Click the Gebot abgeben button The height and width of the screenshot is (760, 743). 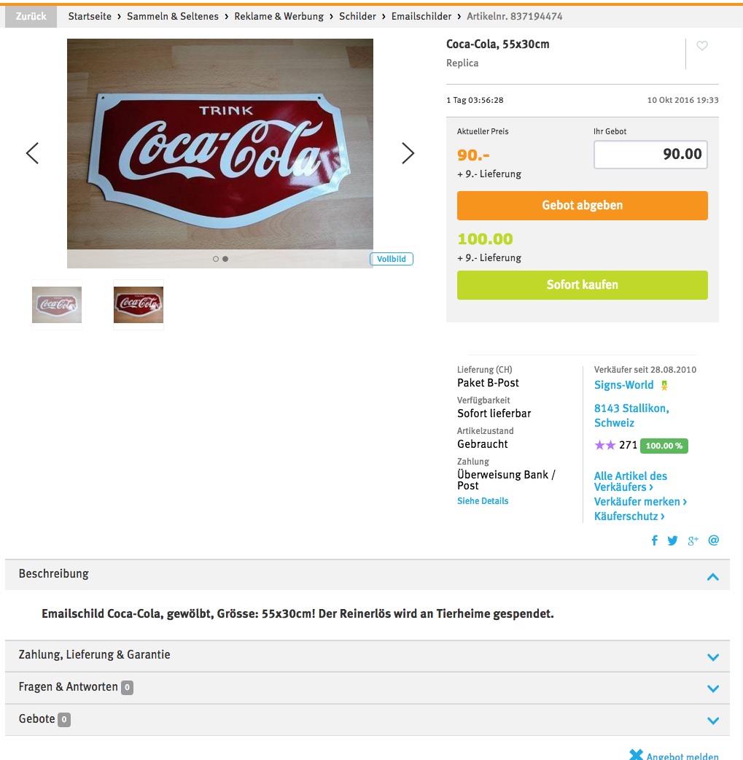582,206
